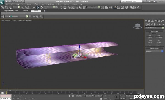The height and width of the screenshot is (100, 165).
Task: Open the Material Editor icon
Action: tap(127, 7)
